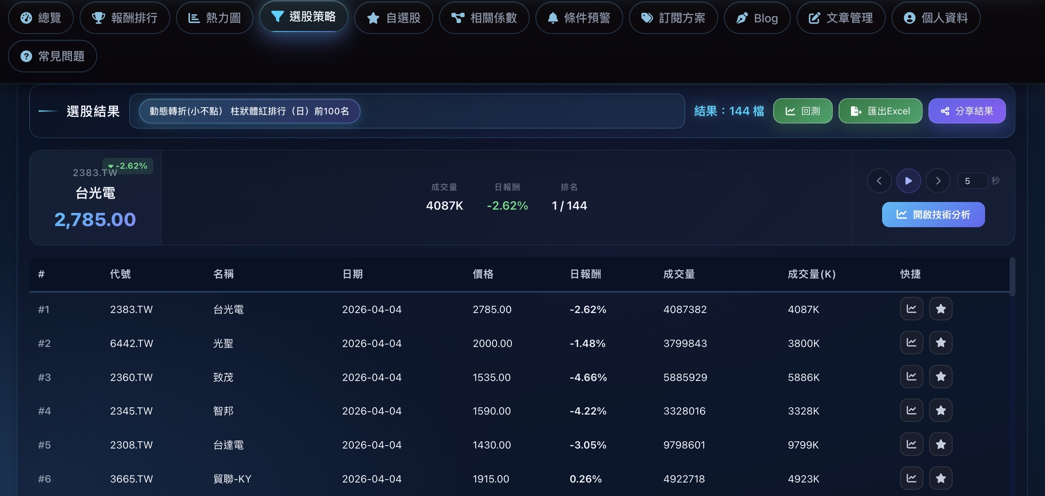Image resolution: width=1045 pixels, height=496 pixels.
Task: Sort by the 價格 column header
Action: pyautogui.click(x=483, y=274)
